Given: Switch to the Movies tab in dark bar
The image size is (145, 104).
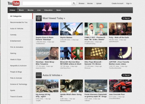Looking at the screenshot, I should [30, 10].
